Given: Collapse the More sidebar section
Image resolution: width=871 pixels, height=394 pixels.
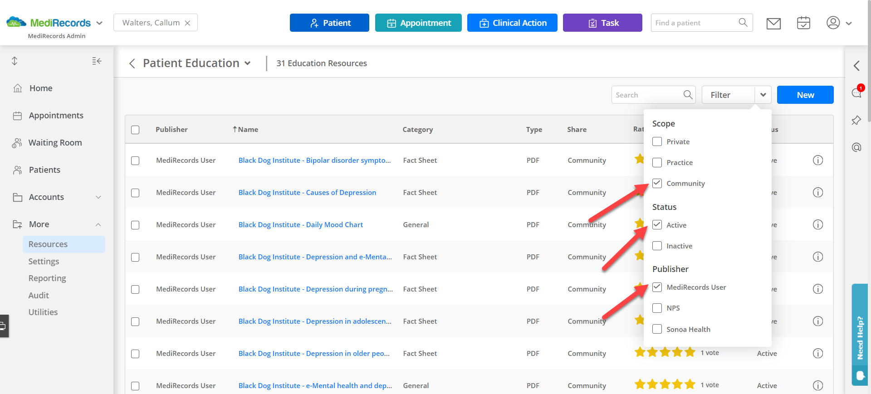Looking at the screenshot, I should click(x=98, y=224).
